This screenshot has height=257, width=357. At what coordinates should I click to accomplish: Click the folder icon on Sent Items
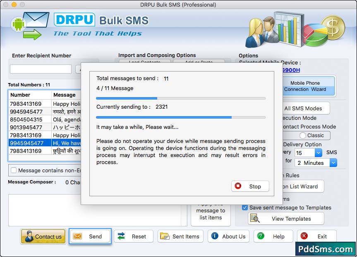(x=165, y=236)
